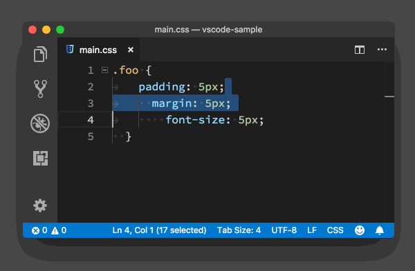The image size is (415, 271).
Task: Open the Extensions view
Action: (41, 159)
